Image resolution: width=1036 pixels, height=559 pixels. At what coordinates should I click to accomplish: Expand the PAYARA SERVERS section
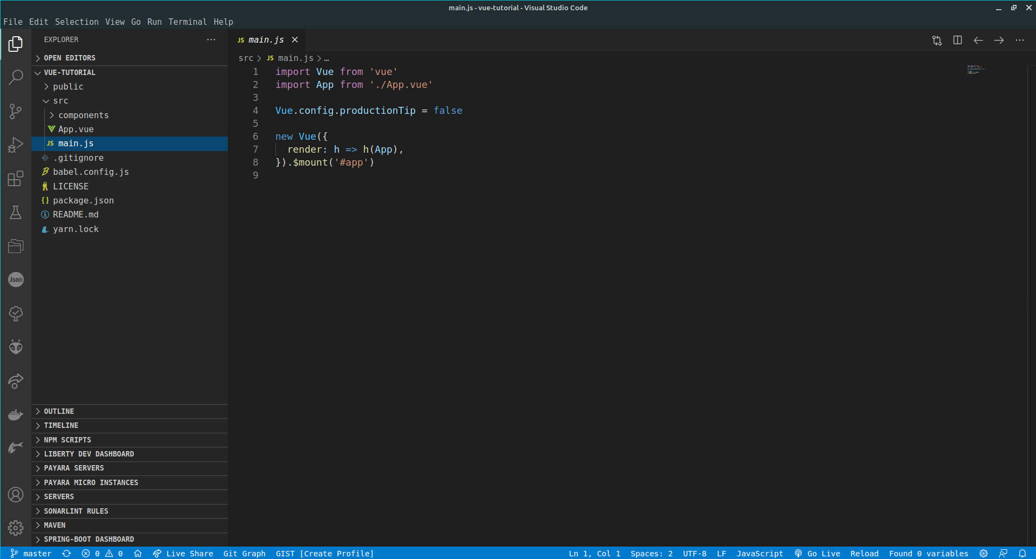coord(130,468)
